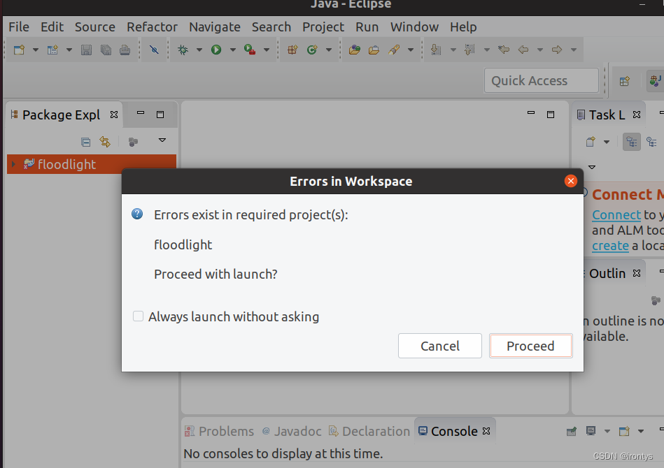This screenshot has height=468, width=664.
Task: Click the Connect link in Task List
Action: click(x=616, y=215)
